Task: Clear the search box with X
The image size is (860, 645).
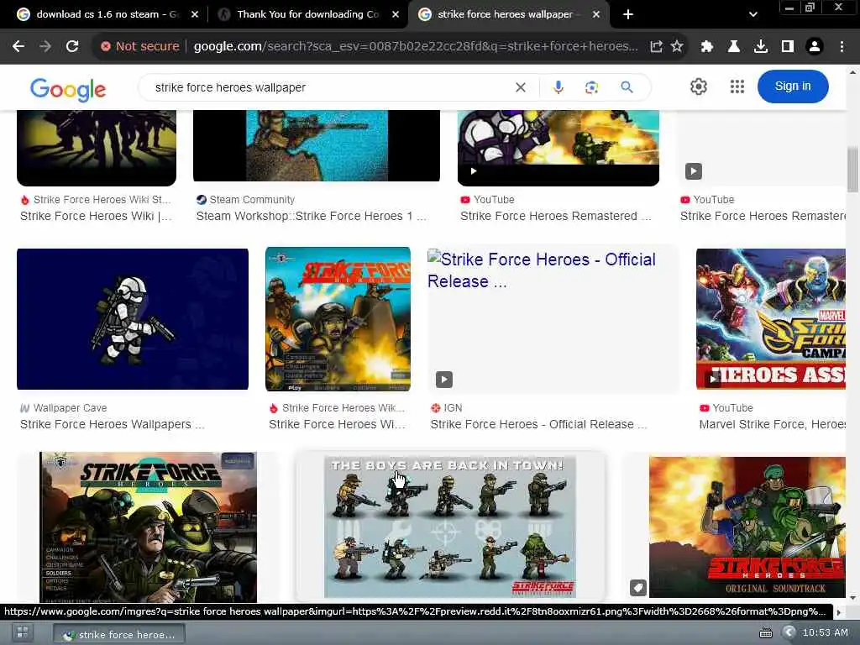Action: click(521, 87)
